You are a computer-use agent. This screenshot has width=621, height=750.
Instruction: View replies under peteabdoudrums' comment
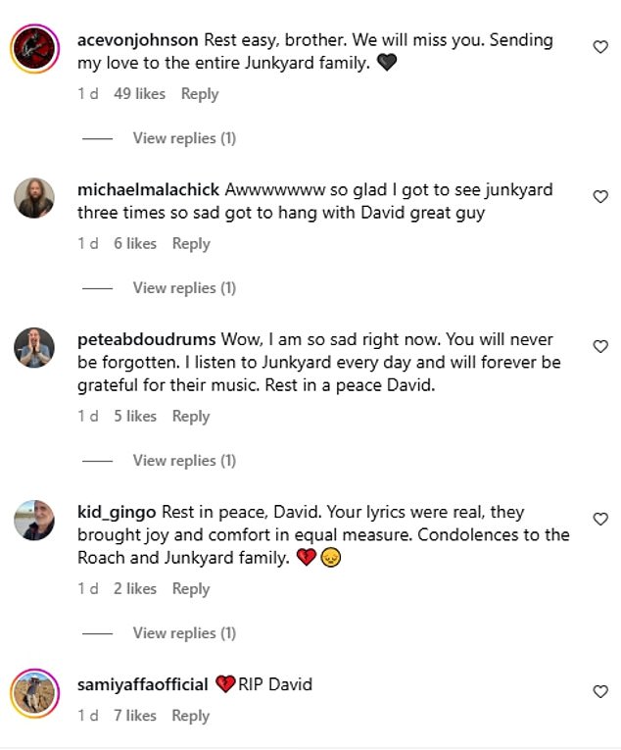pyautogui.click(x=184, y=460)
